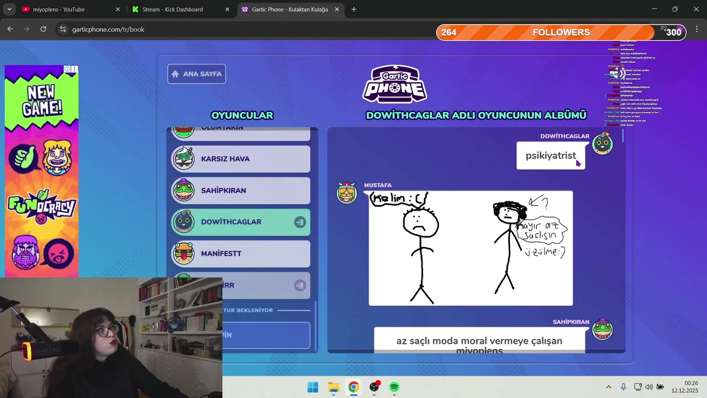Open File Explorer from the taskbar

coord(333,387)
